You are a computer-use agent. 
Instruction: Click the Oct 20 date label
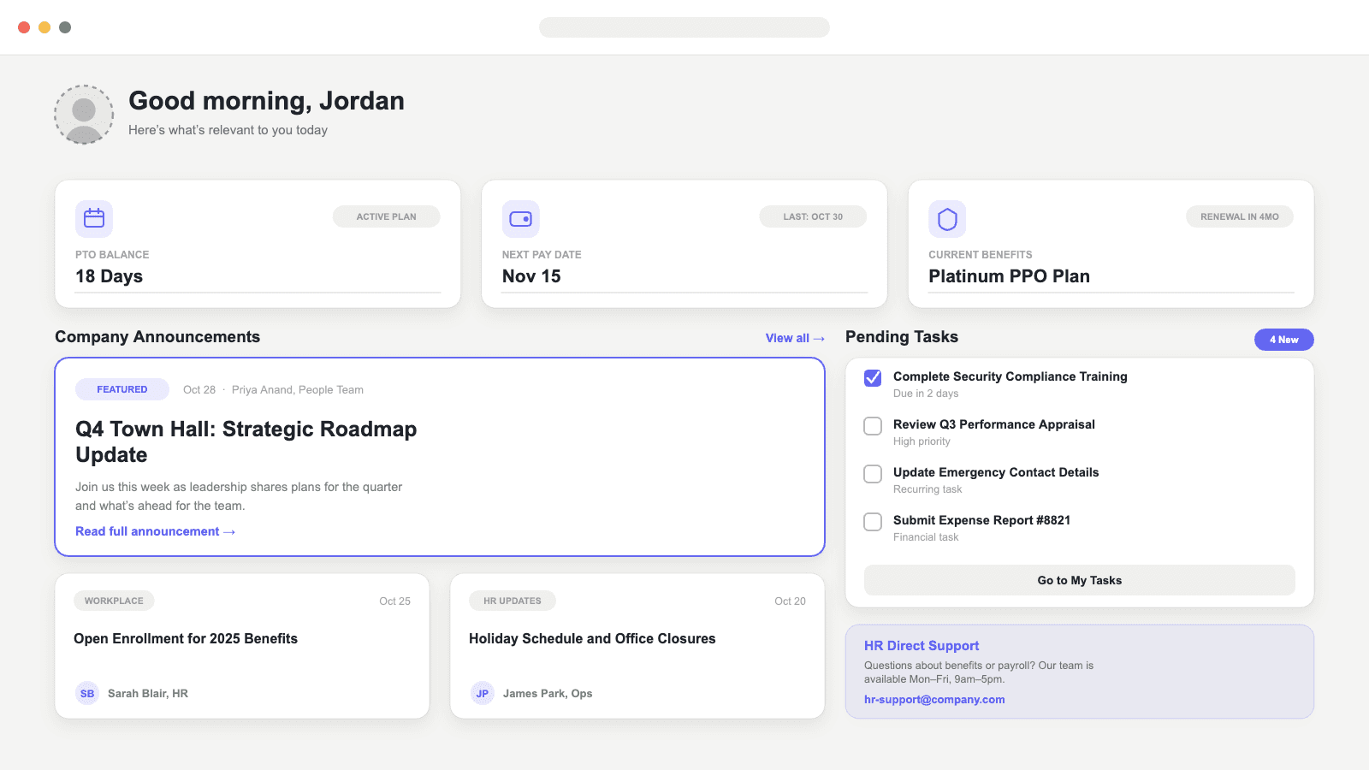pyautogui.click(x=790, y=601)
